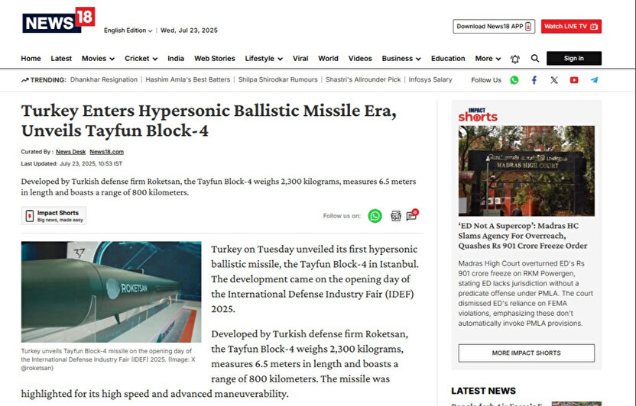Go to the Home section
This screenshot has width=636, height=406.
pyautogui.click(x=31, y=59)
